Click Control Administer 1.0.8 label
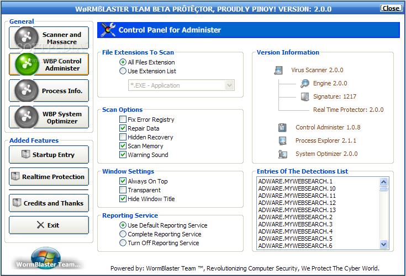This screenshot has width=406, height=276. pos(328,127)
